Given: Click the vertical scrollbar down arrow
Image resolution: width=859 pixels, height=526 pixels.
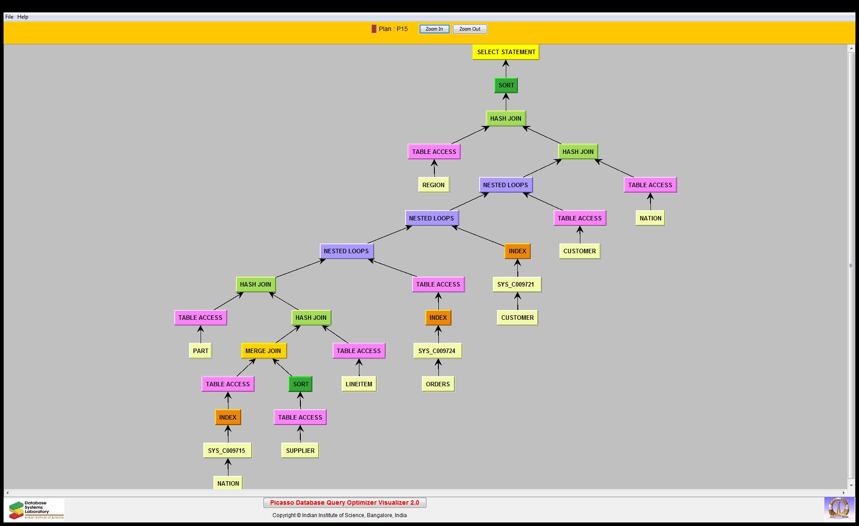Looking at the screenshot, I should pos(851,485).
